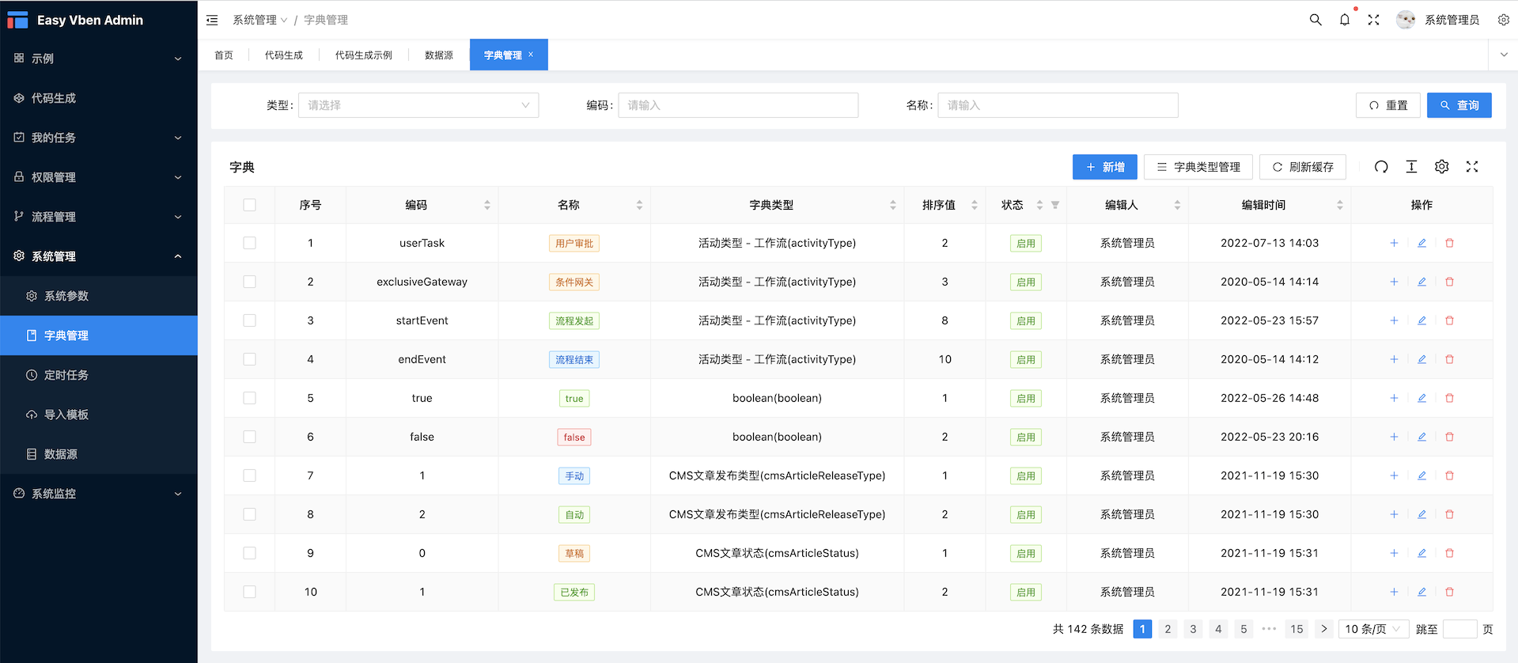Check the box for the exclusiveGateway row
Image resolution: width=1518 pixels, height=663 pixels.
coord(250,282)
